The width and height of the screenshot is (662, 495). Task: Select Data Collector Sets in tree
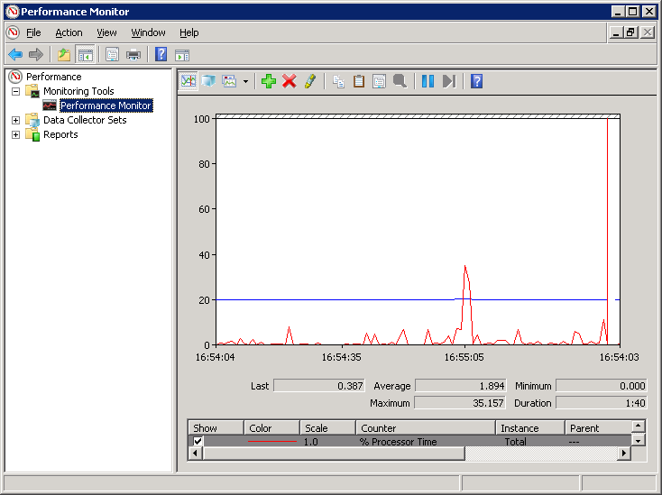point(85,120)
